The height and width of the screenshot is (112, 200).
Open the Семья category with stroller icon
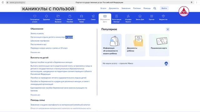coord(93,17)
